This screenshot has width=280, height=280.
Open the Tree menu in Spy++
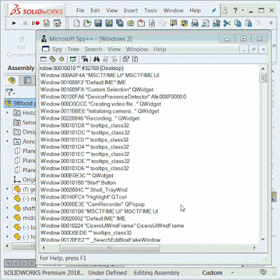tap(73, 49)
